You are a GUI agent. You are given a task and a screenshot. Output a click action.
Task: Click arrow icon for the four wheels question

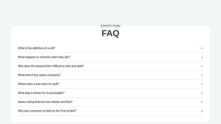tap(202, 102)
